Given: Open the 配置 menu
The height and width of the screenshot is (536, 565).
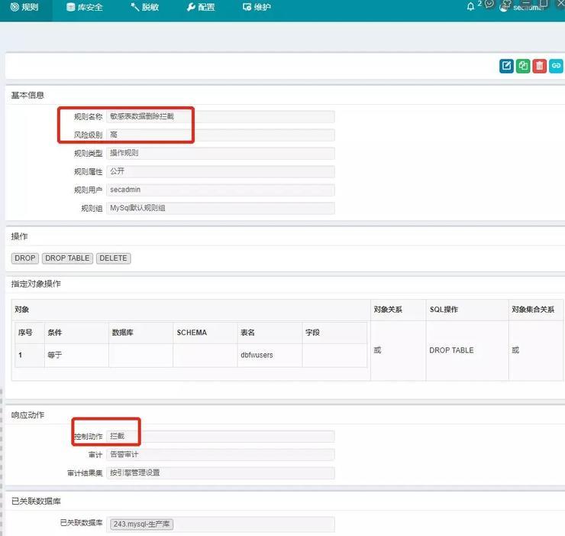Looking at the screenshot, I should point(201,7).
